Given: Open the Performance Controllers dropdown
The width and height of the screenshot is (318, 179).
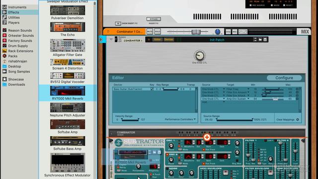Looking at the screenshot, I should (x=180, y=119).
